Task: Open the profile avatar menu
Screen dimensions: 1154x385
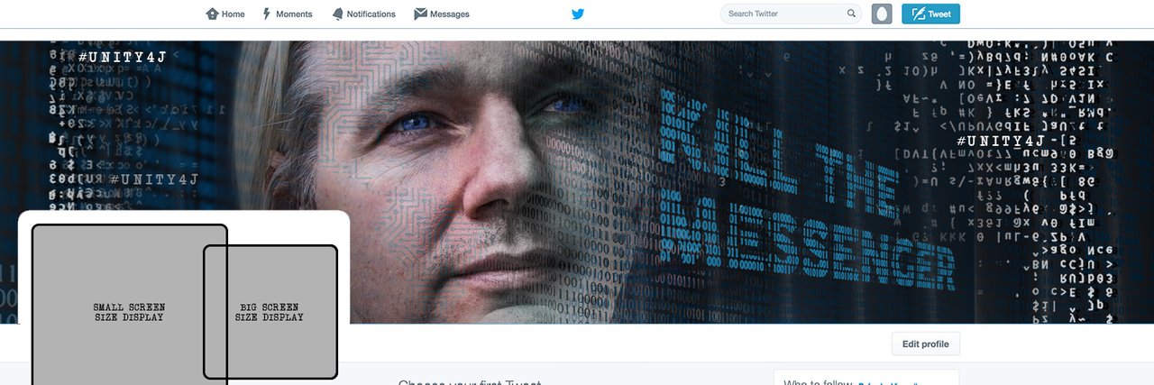Action: [882, 14]
